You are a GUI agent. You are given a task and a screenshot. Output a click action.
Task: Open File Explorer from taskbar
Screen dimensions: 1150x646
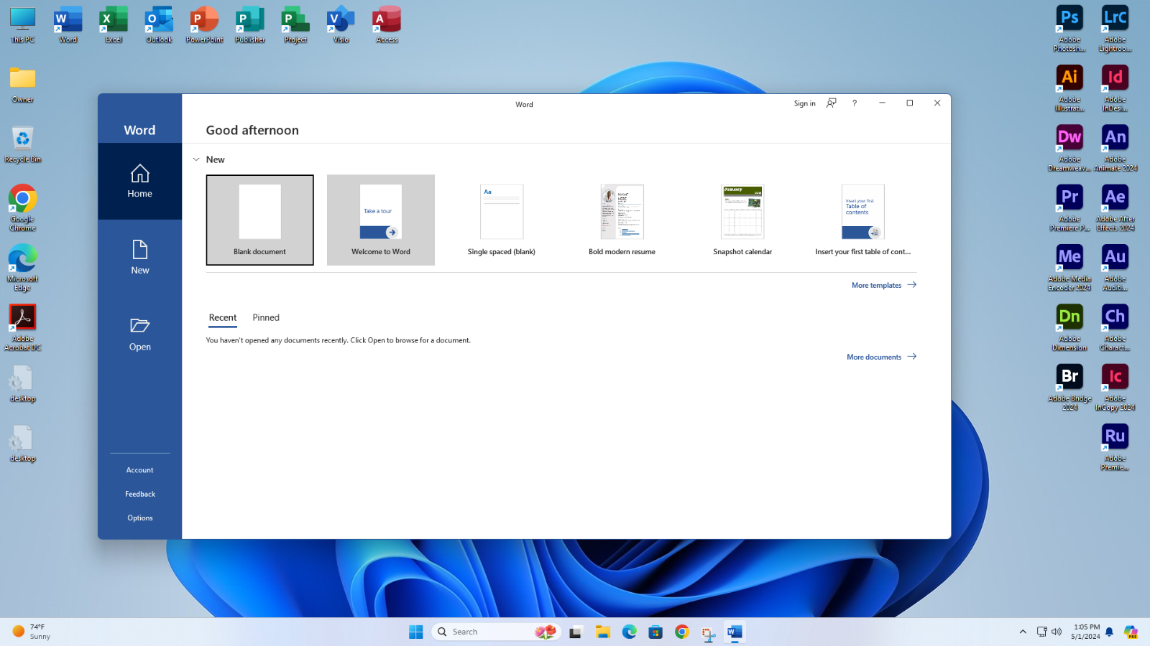point(602,632)
